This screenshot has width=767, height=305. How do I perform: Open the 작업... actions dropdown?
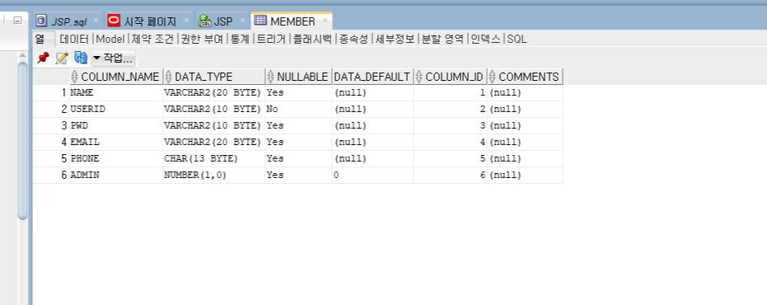point(113,59)
